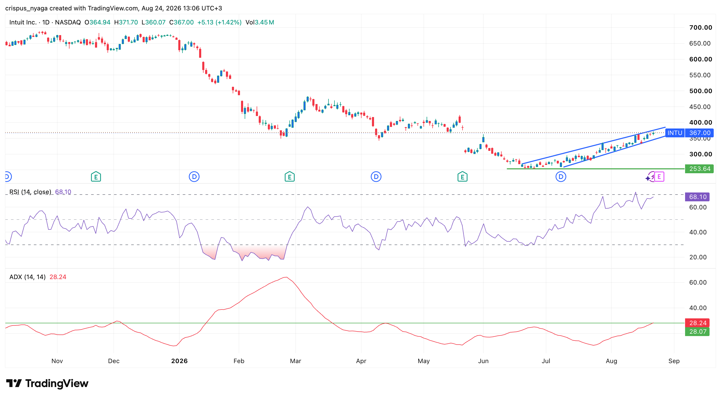The image size is (721, 399).
Task: Click the 700.00 price axis label
Action: click(x=701, y=27)
